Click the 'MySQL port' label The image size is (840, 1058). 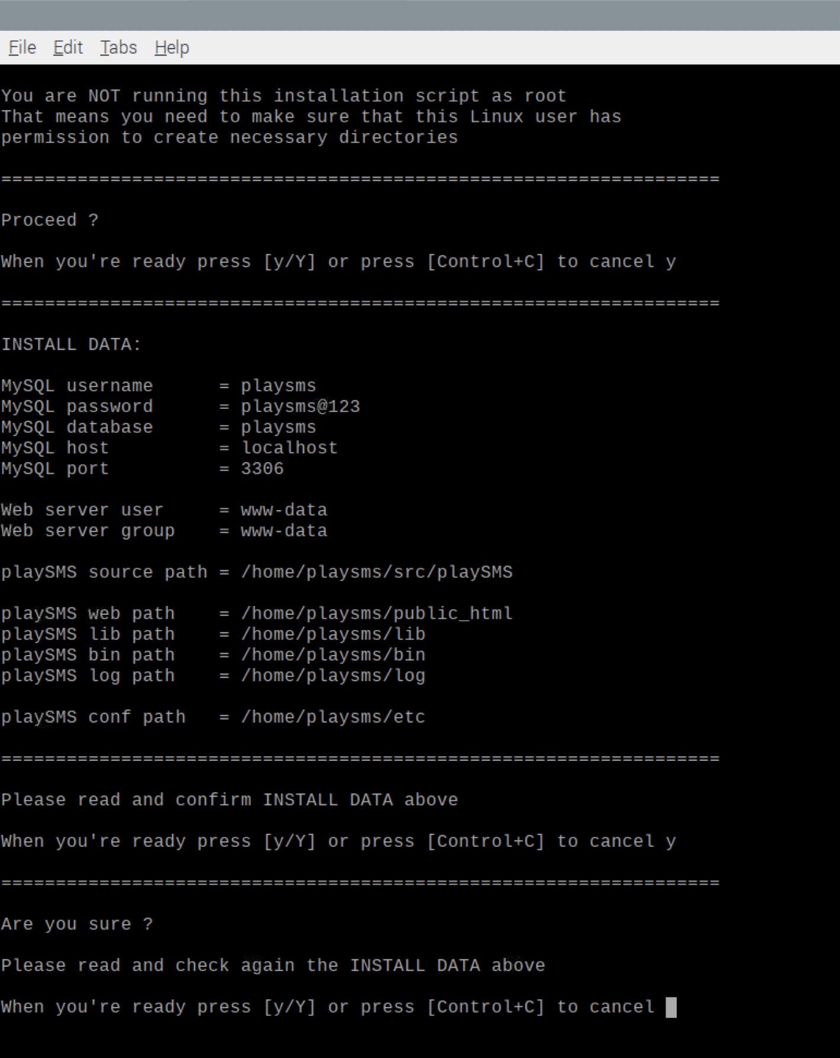point(55,469)
